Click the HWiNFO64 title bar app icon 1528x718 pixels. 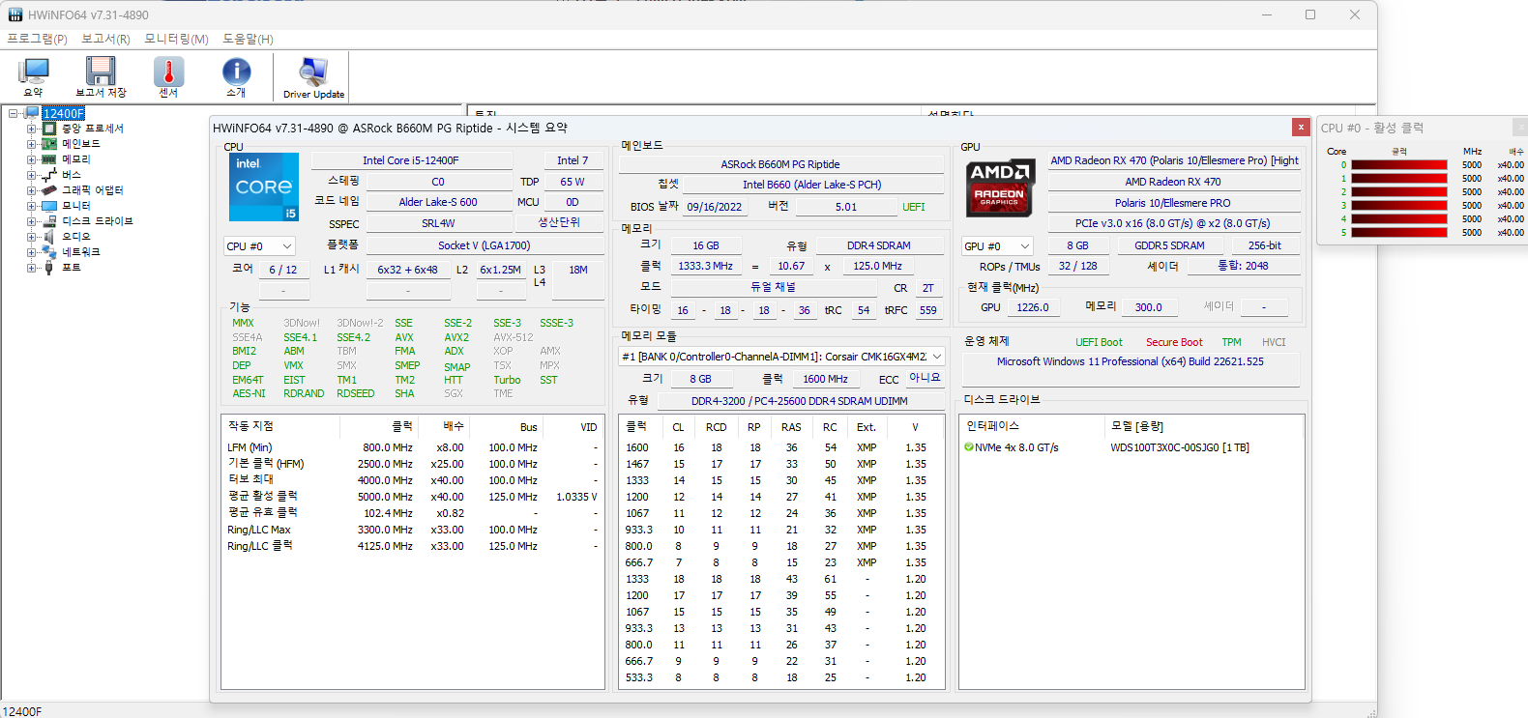pos(15,14)
